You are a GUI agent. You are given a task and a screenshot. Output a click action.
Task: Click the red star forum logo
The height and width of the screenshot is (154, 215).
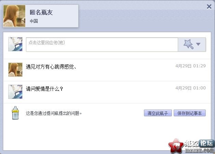coord(176,146)
